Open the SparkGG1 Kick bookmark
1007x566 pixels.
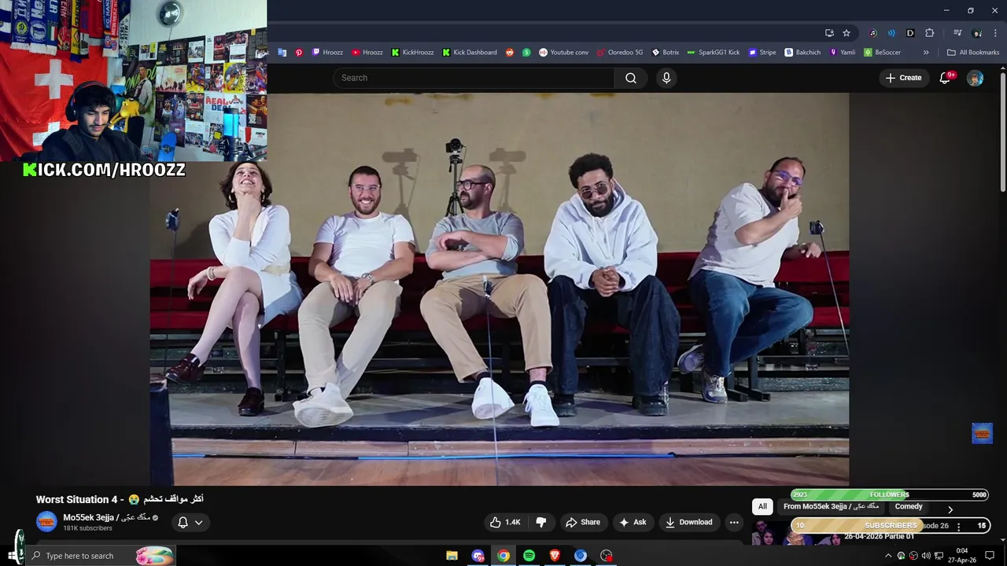click(714, 53)
